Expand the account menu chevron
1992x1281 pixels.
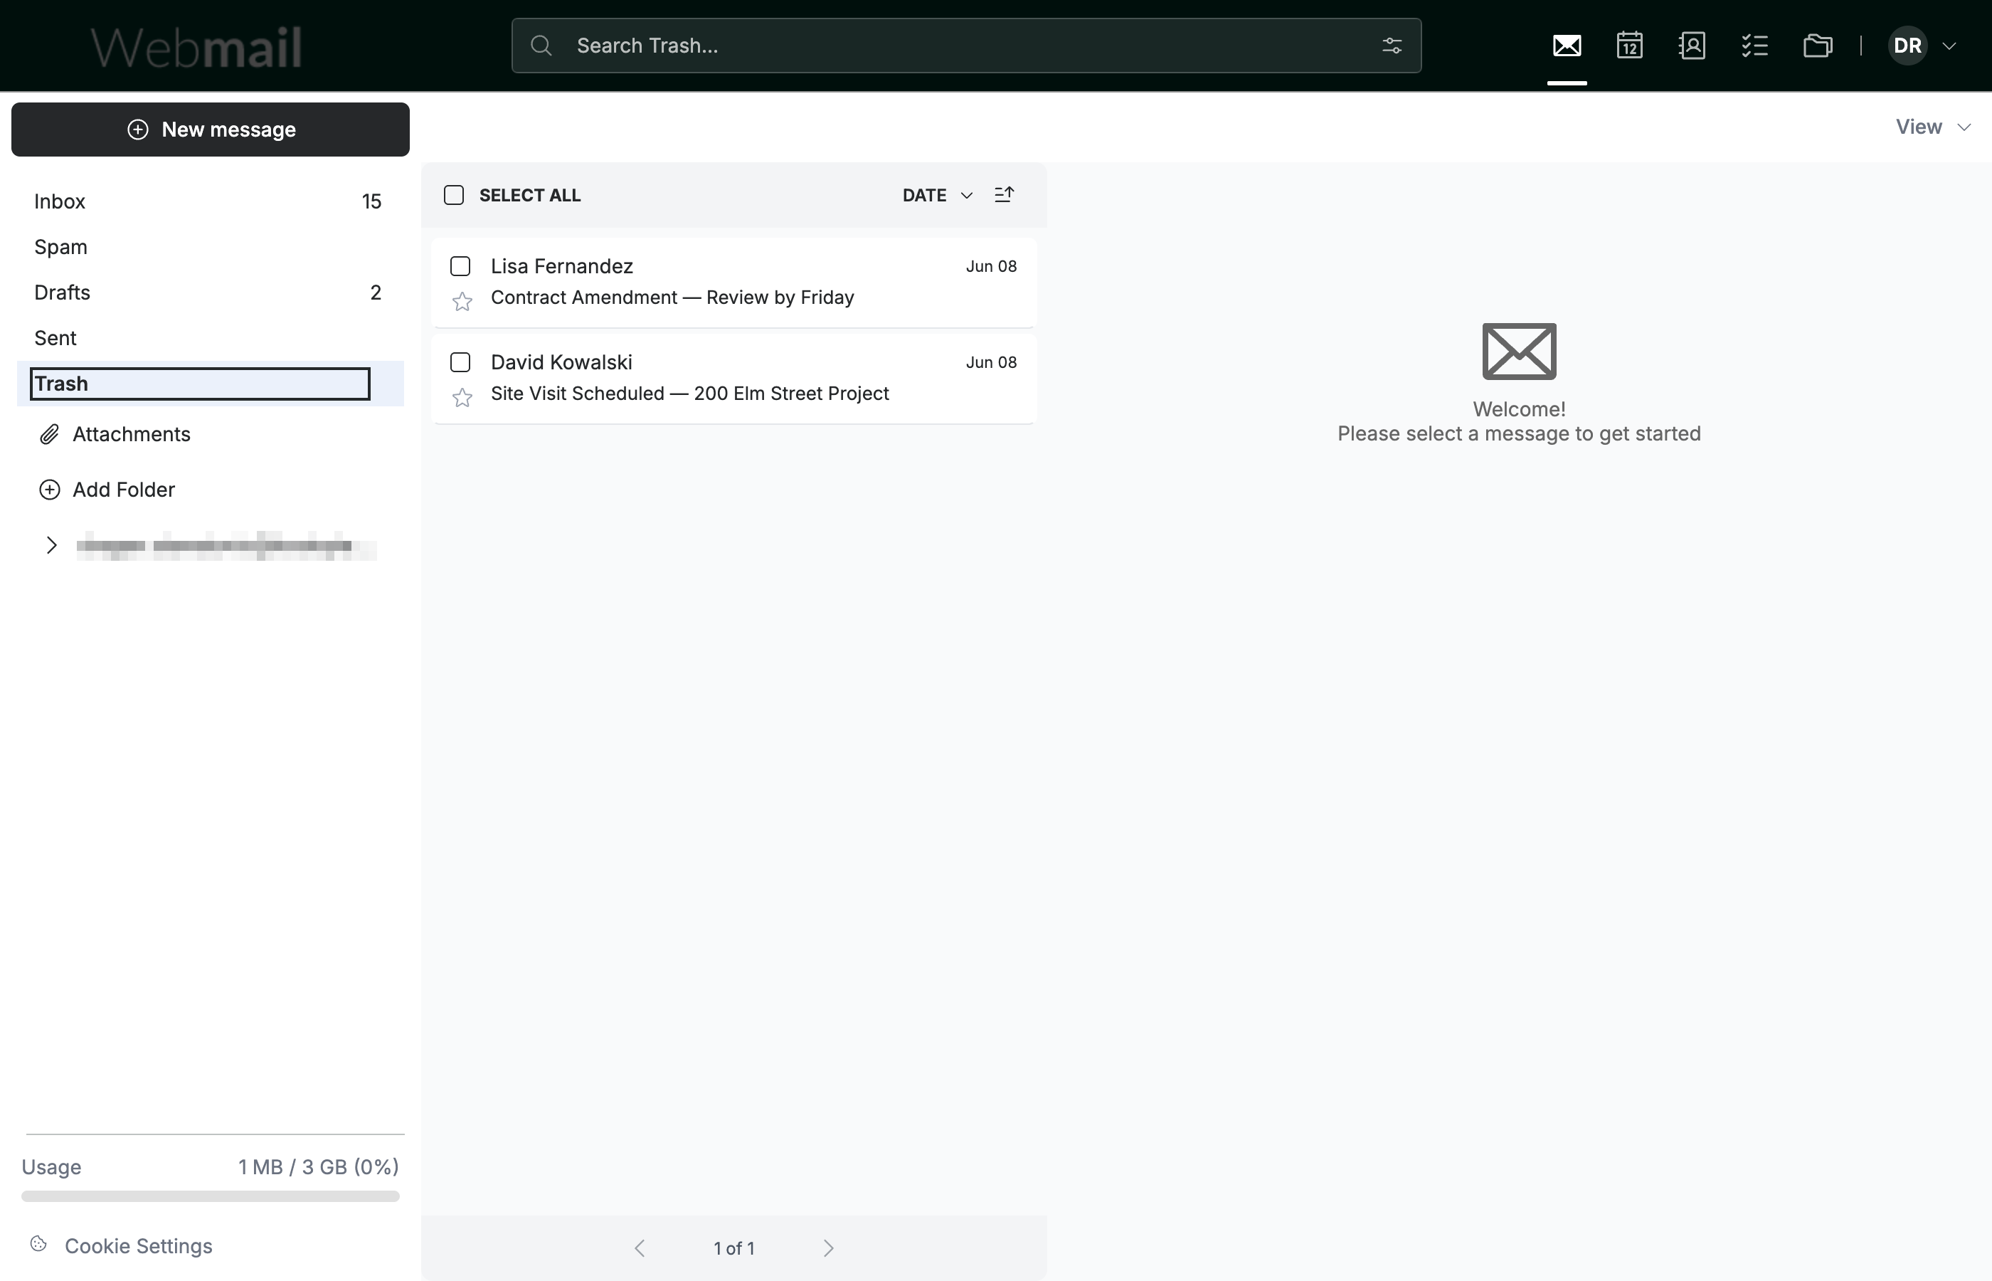1949,46
